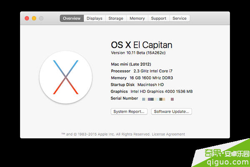This screenshot has height=167, width=250.
Task: Open the Storage tab
Action: pos(116,18)
